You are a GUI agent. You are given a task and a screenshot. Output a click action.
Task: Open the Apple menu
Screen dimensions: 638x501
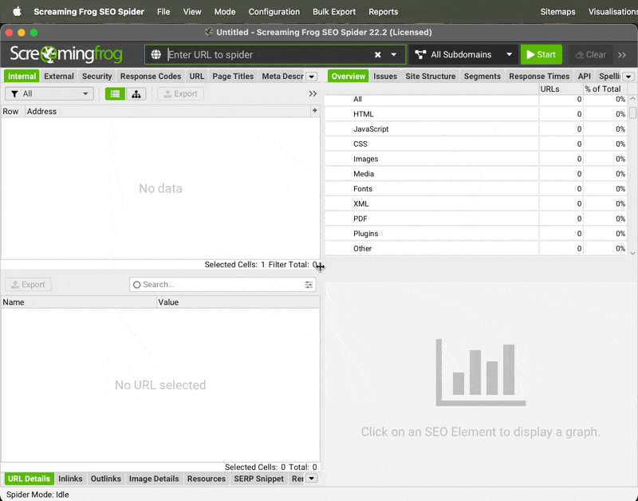pos(16,12)
